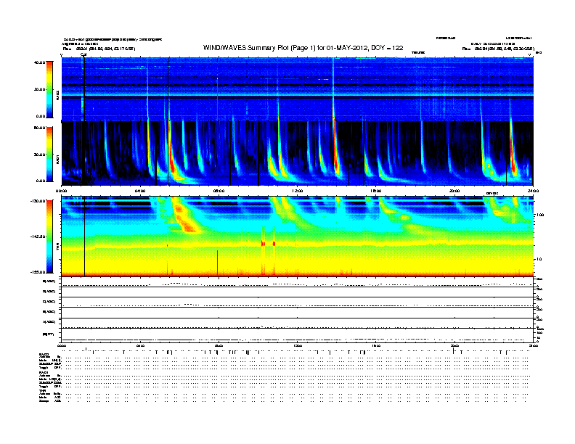The width and height of the screenshot is (575, 444).
Task: Click the 12:00 time label below RAD1 spectrogram
Action: (x=298, y=191)
